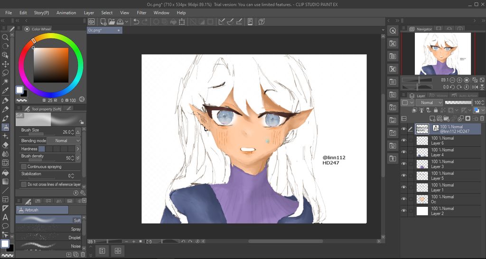The height and width of the screenshot is (259, 486).
Task: Click the Open file folder icon
Action: click(x=112, y=22)
